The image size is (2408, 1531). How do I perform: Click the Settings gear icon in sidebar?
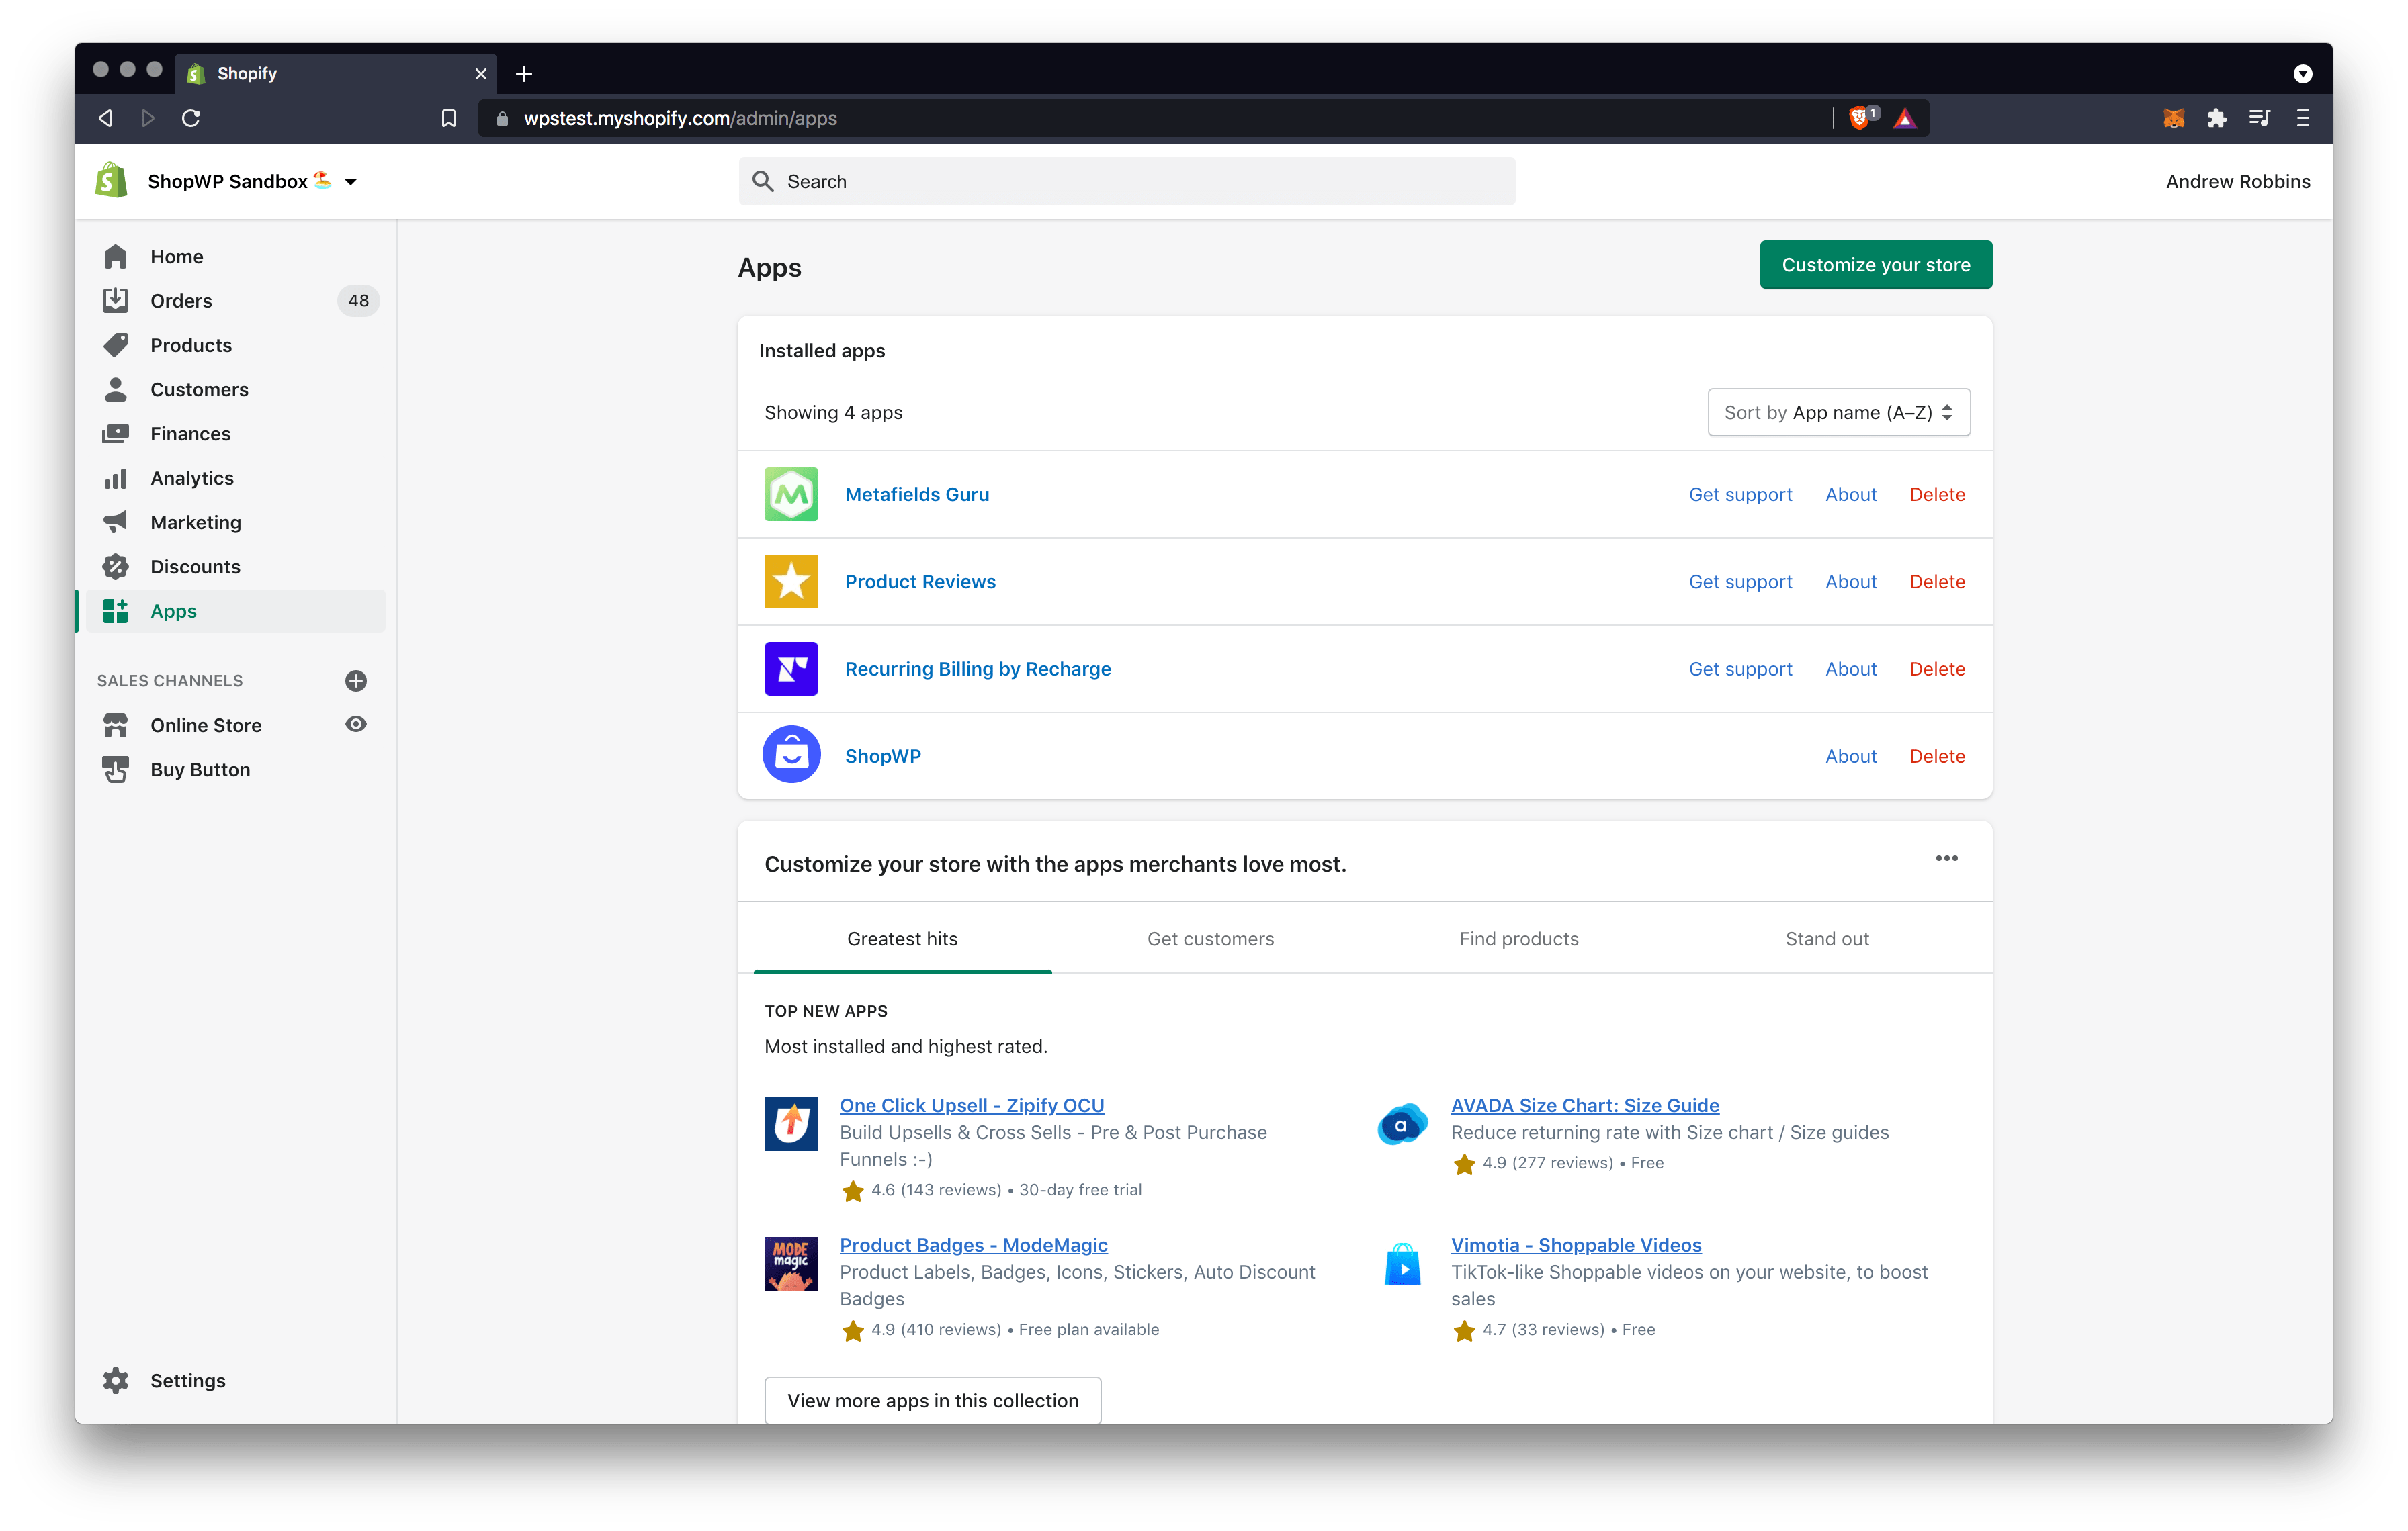tap(116, 1380)
